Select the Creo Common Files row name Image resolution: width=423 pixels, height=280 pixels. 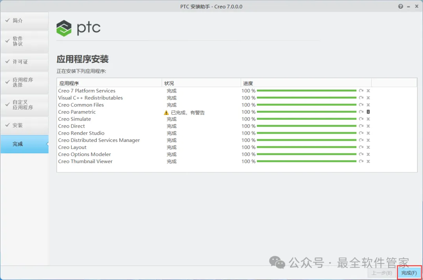click(x=81, y=105)
